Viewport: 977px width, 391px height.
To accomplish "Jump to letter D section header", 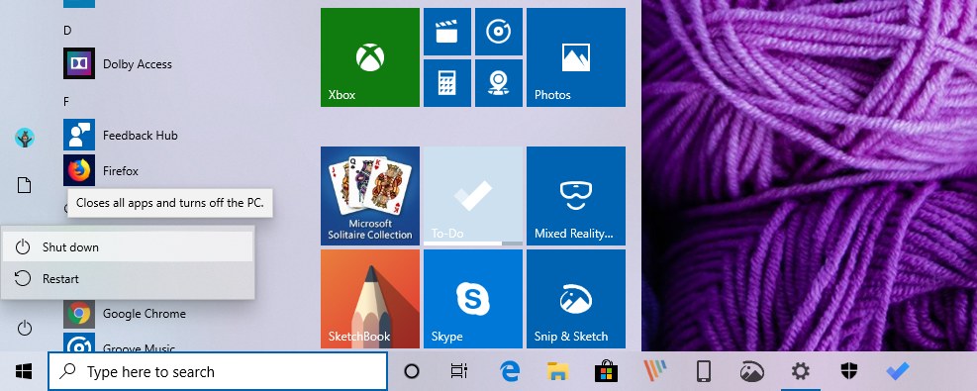I will click(x=67, y=31).
